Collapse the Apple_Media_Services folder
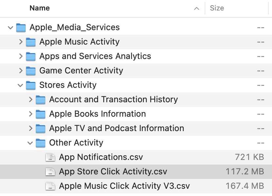This screenshot has width=272, height=196. [10, 28]
